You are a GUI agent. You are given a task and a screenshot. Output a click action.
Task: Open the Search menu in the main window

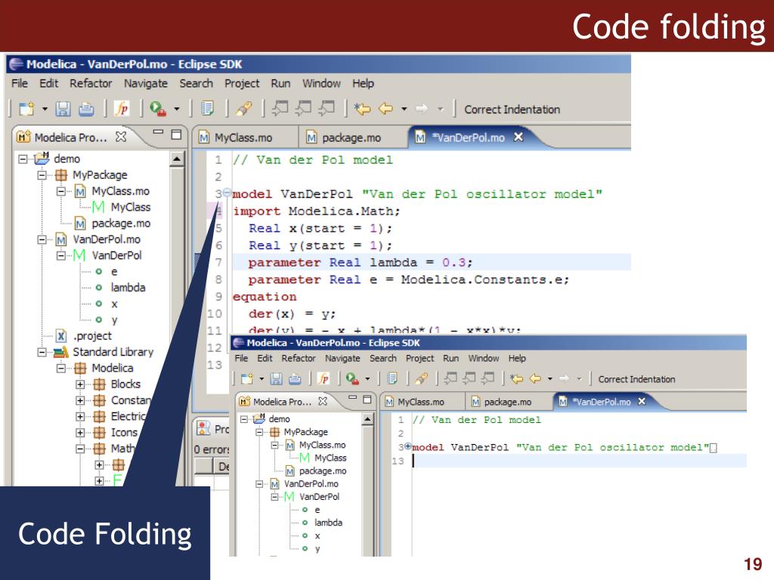coord(196,83)
